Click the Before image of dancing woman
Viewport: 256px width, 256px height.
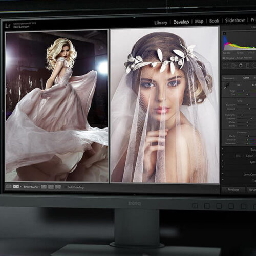(57, 106)
